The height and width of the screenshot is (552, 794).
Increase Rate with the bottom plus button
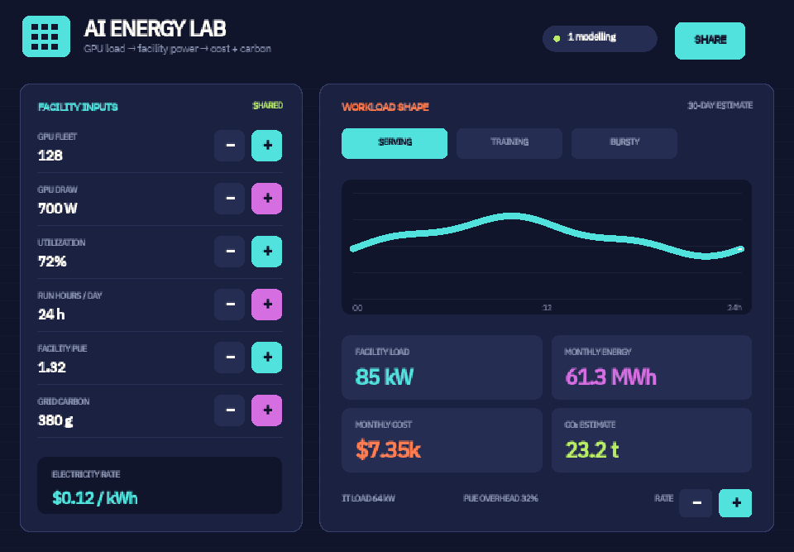(x=735, y=503)
